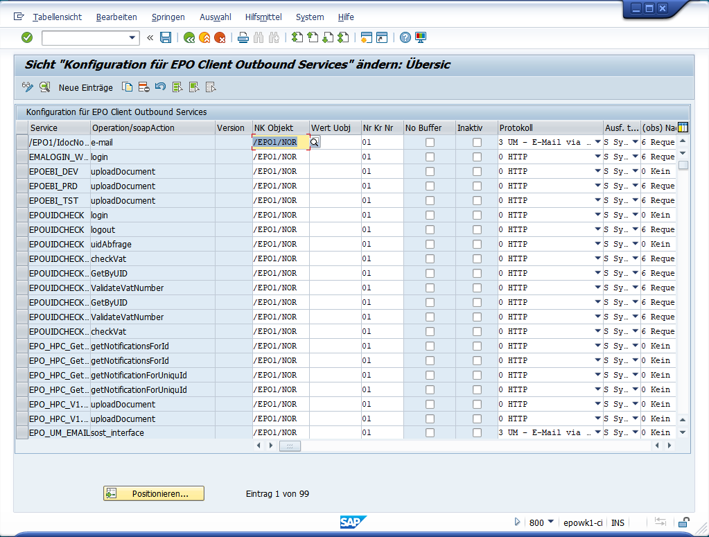709x537 pixels.
Task: Select the row selector for EPOEBI_DEV row
Action: [21, 171]
